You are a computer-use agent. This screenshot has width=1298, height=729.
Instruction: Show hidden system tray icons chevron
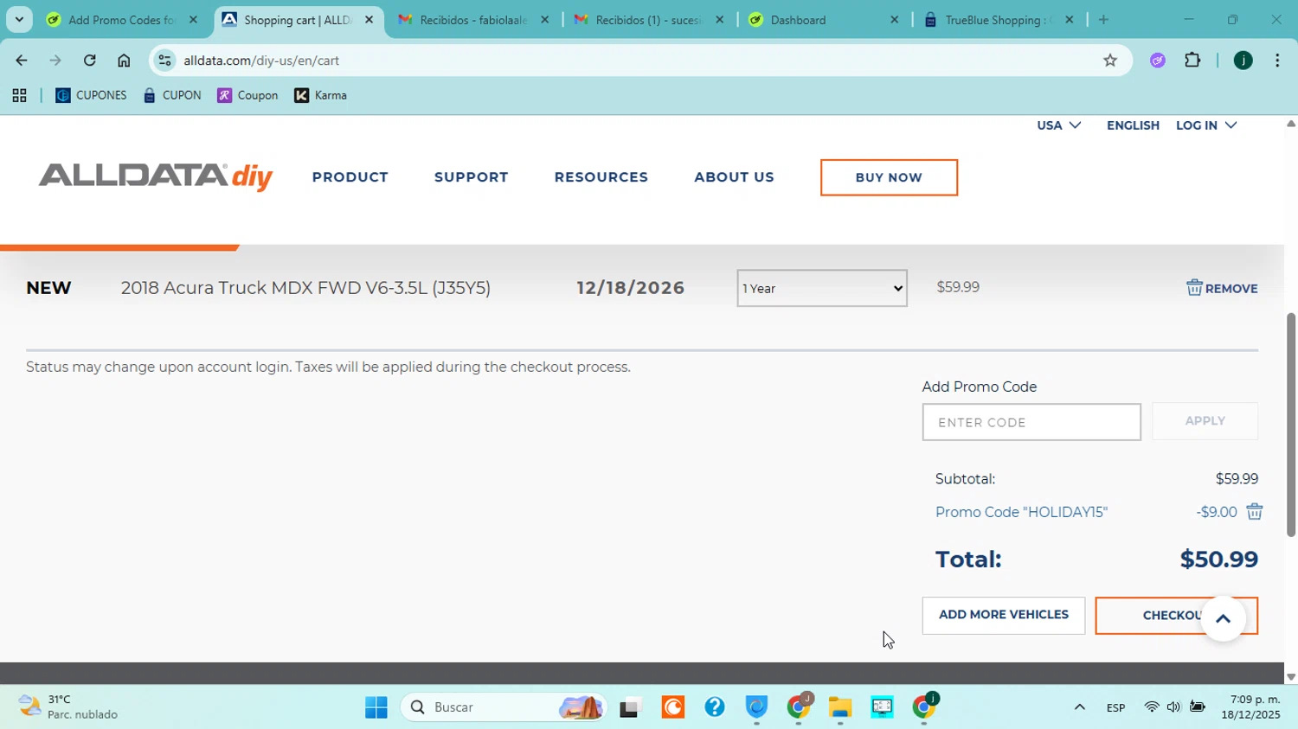pos(1079,707)
